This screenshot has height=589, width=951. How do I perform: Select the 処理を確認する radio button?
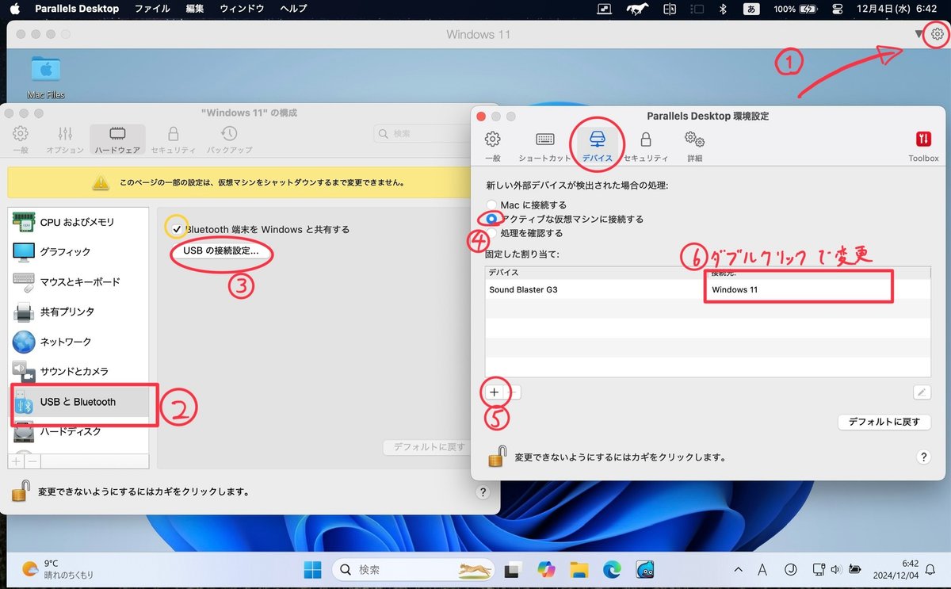click(492, 233)
